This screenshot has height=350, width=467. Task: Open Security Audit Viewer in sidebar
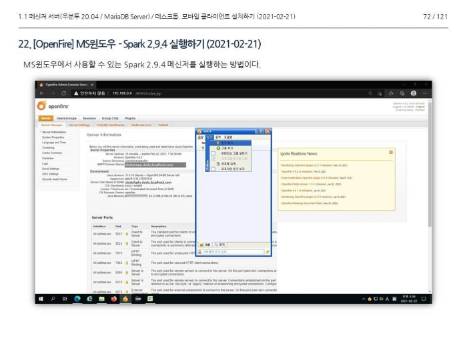55,179
